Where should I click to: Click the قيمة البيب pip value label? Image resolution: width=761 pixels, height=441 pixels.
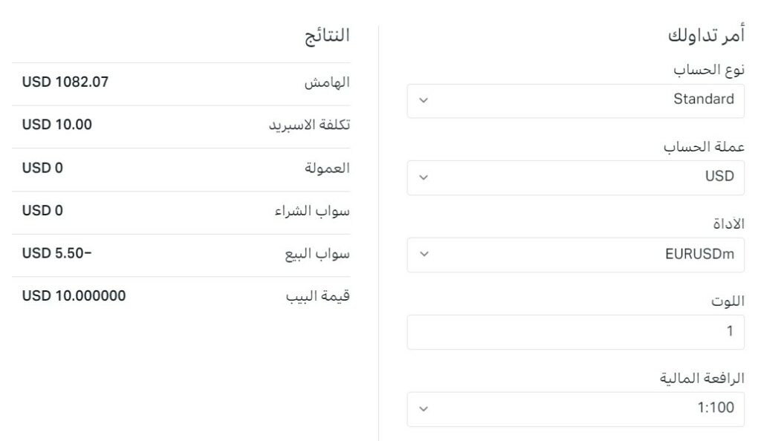(x=319, y=296)
